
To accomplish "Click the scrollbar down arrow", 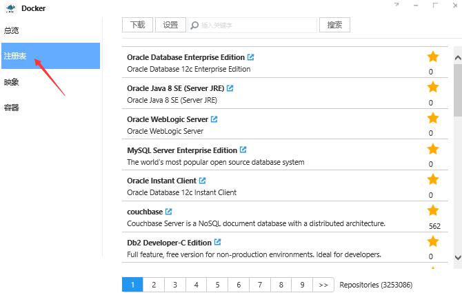I will point(458,257).
